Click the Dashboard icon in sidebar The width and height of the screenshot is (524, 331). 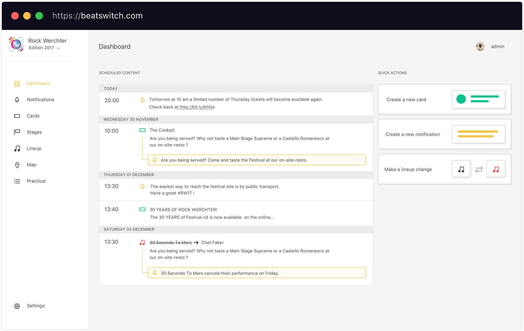coord(17,83)
